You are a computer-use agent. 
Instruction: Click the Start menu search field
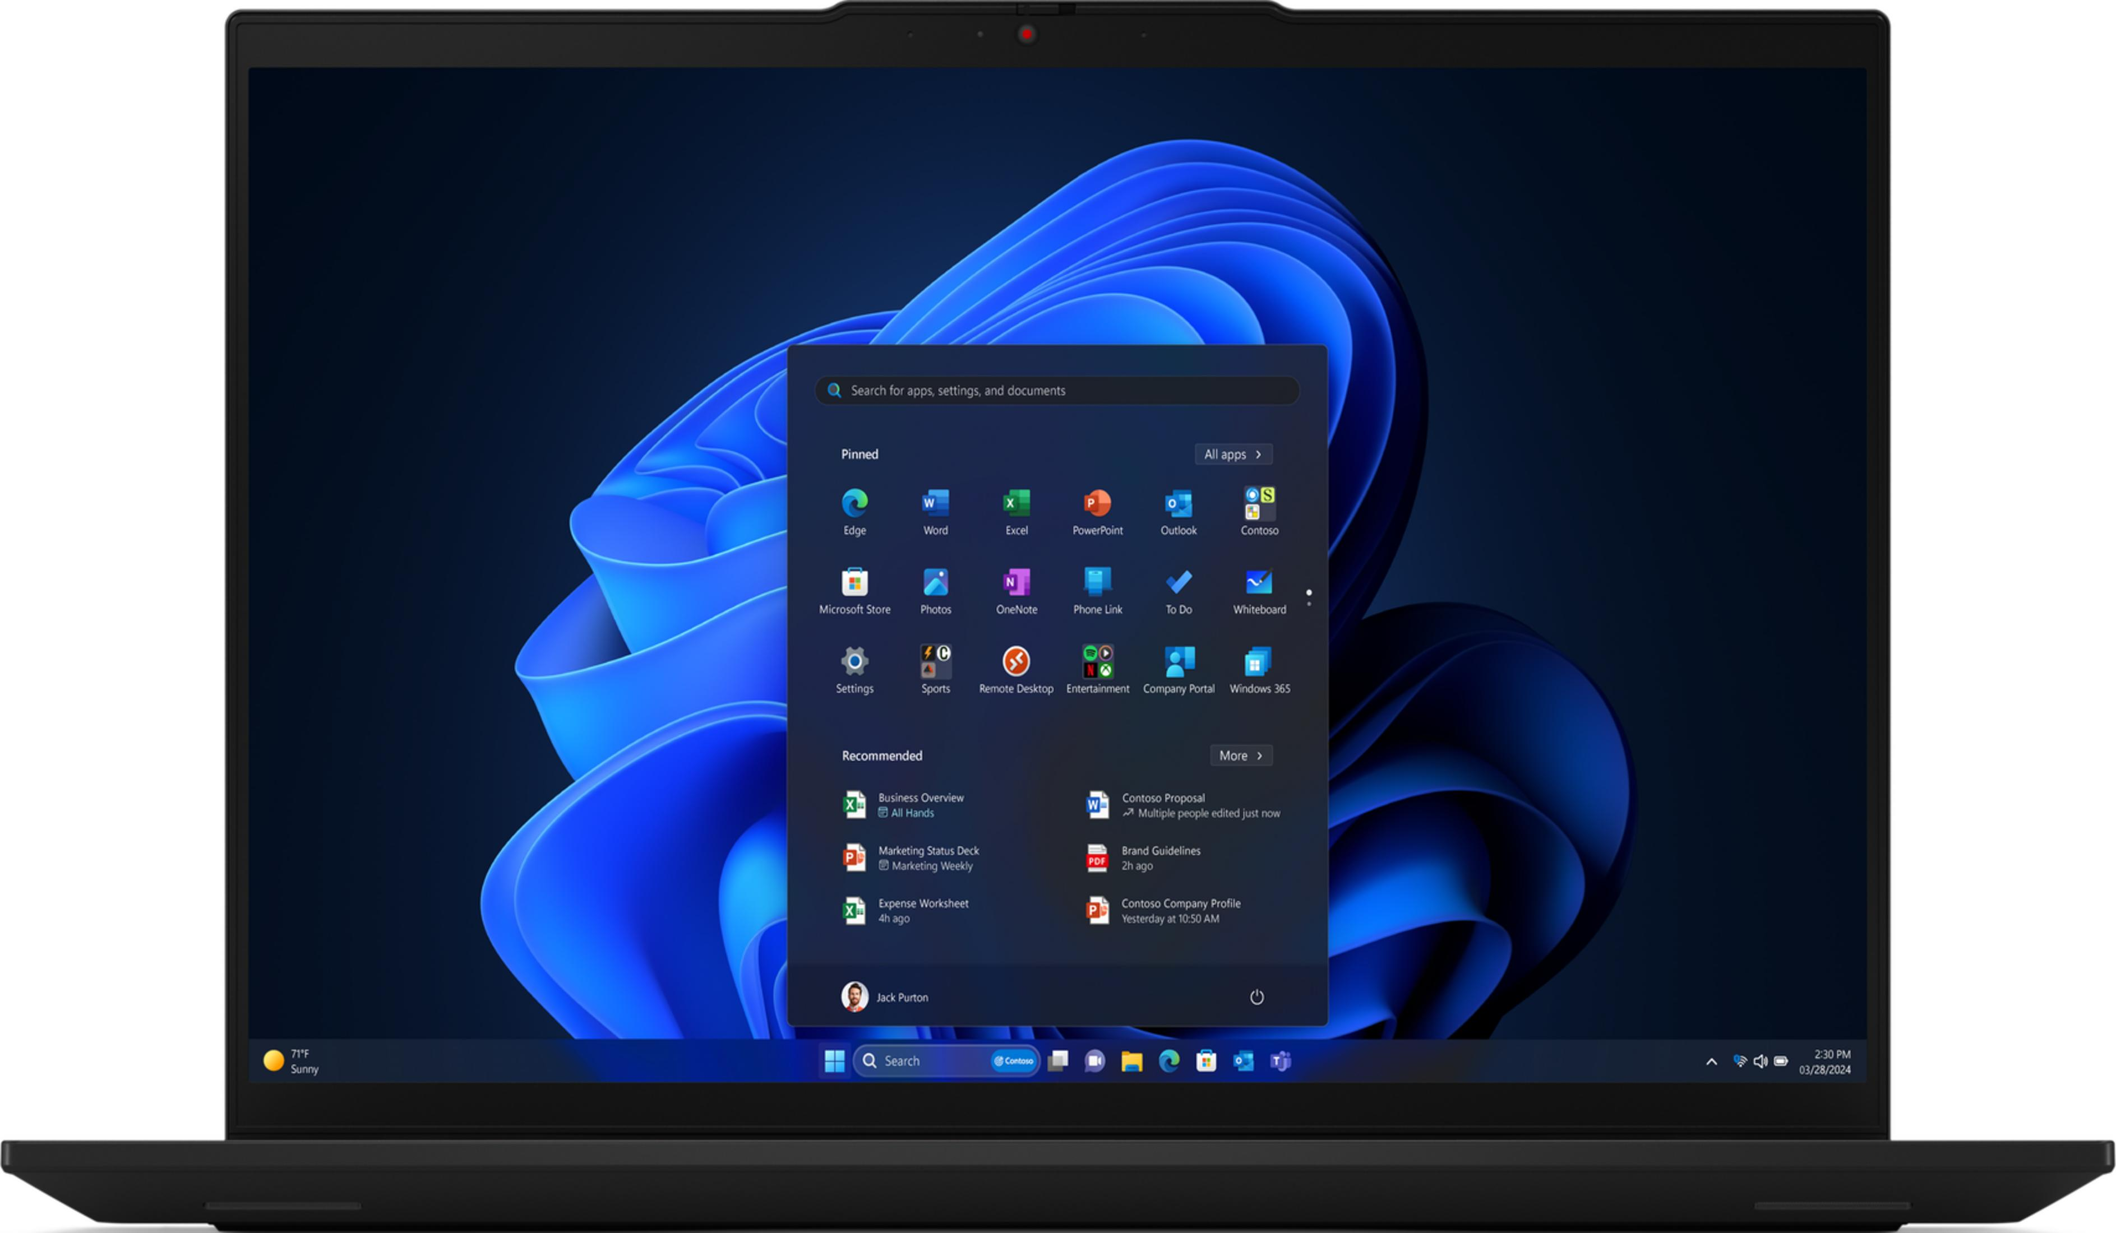pos(1056,390)
